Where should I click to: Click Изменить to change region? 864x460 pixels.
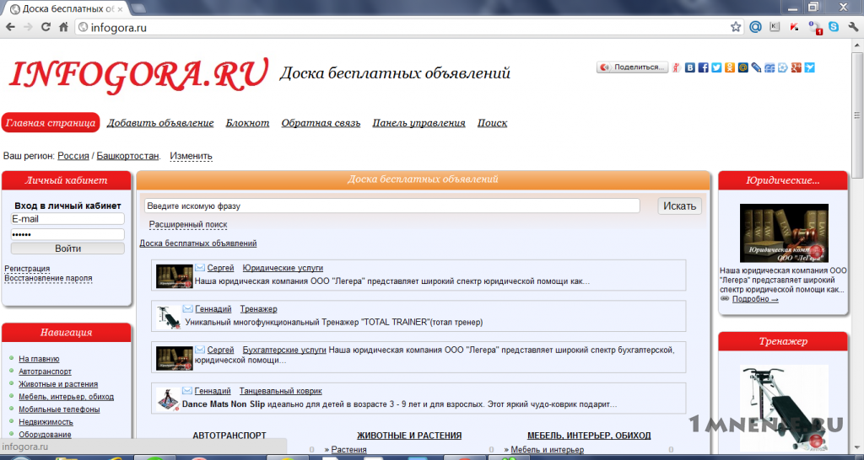click(x=191, y=156)
